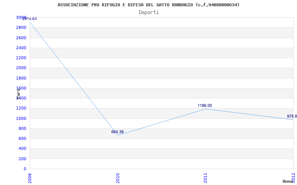297x185 pixels.
Task: Click the 2011 x-axis label
Action: pos(206,178)
